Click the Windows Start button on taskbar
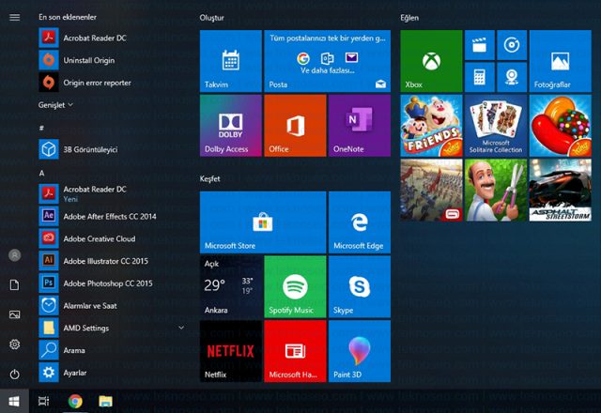 14,401
